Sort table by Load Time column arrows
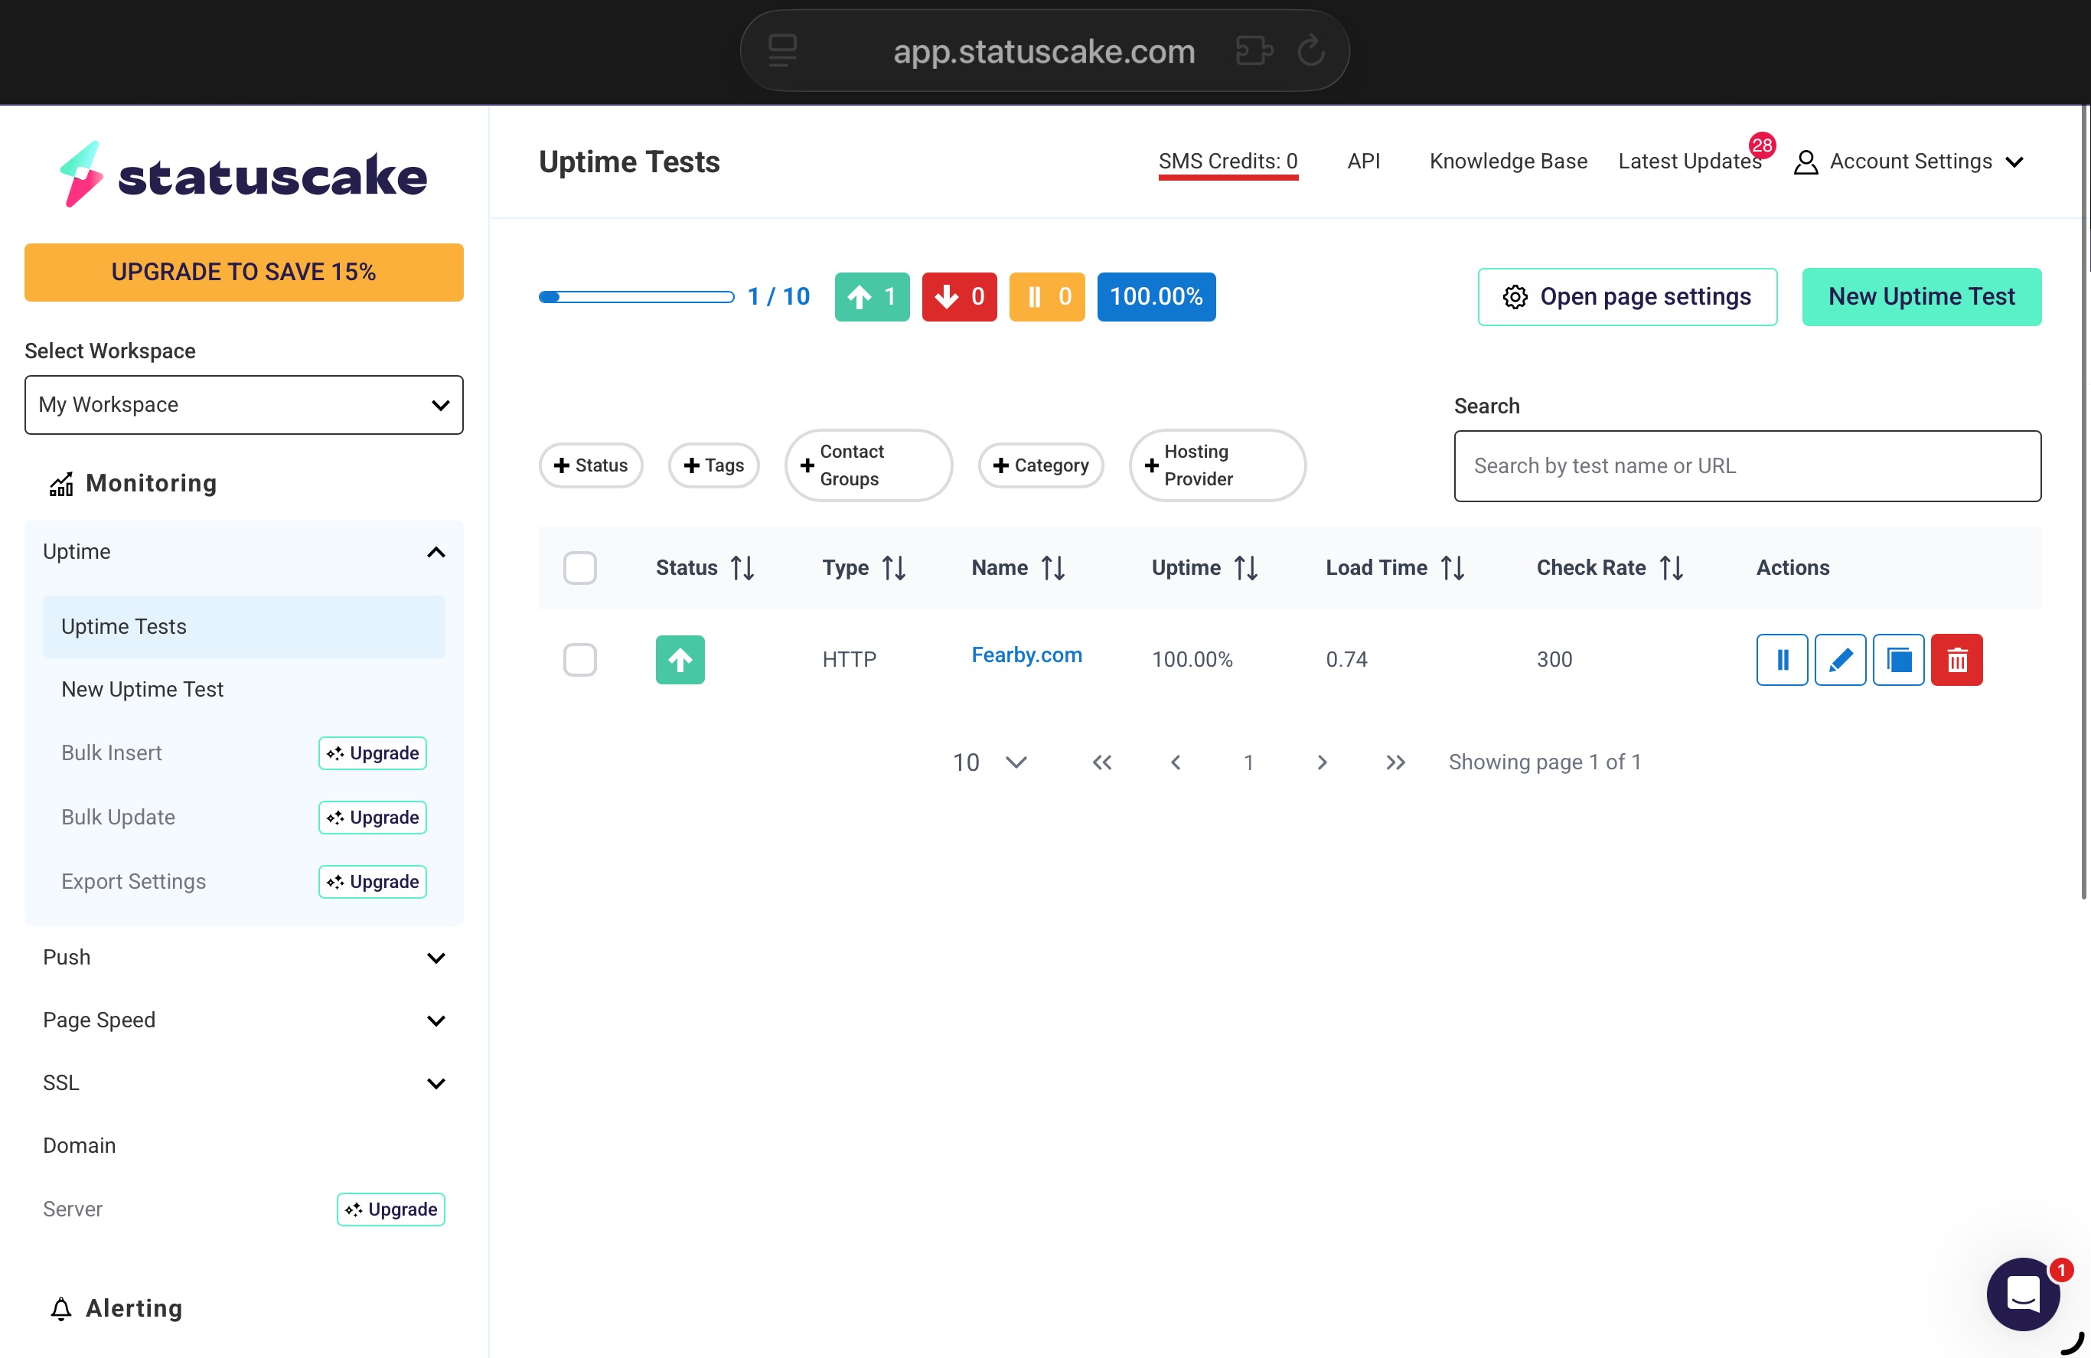The image size is (2091, 1358). coord(1452,568)
